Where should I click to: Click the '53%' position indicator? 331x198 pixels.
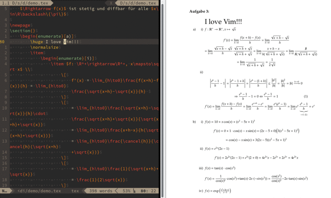coord(126,191)
